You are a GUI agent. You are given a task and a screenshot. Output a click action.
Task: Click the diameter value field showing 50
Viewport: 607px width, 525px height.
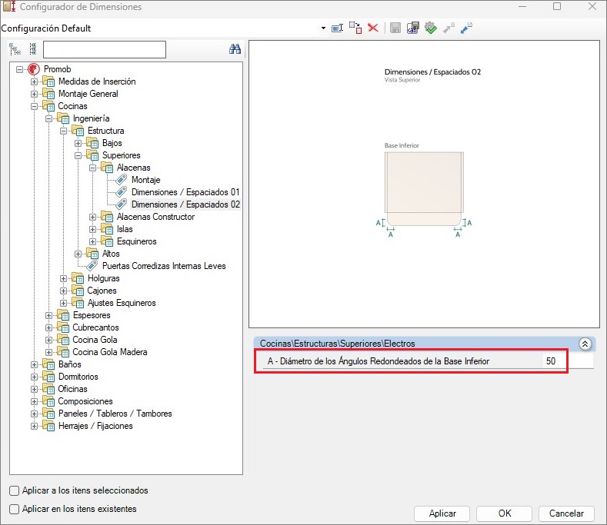click(549, 361)
